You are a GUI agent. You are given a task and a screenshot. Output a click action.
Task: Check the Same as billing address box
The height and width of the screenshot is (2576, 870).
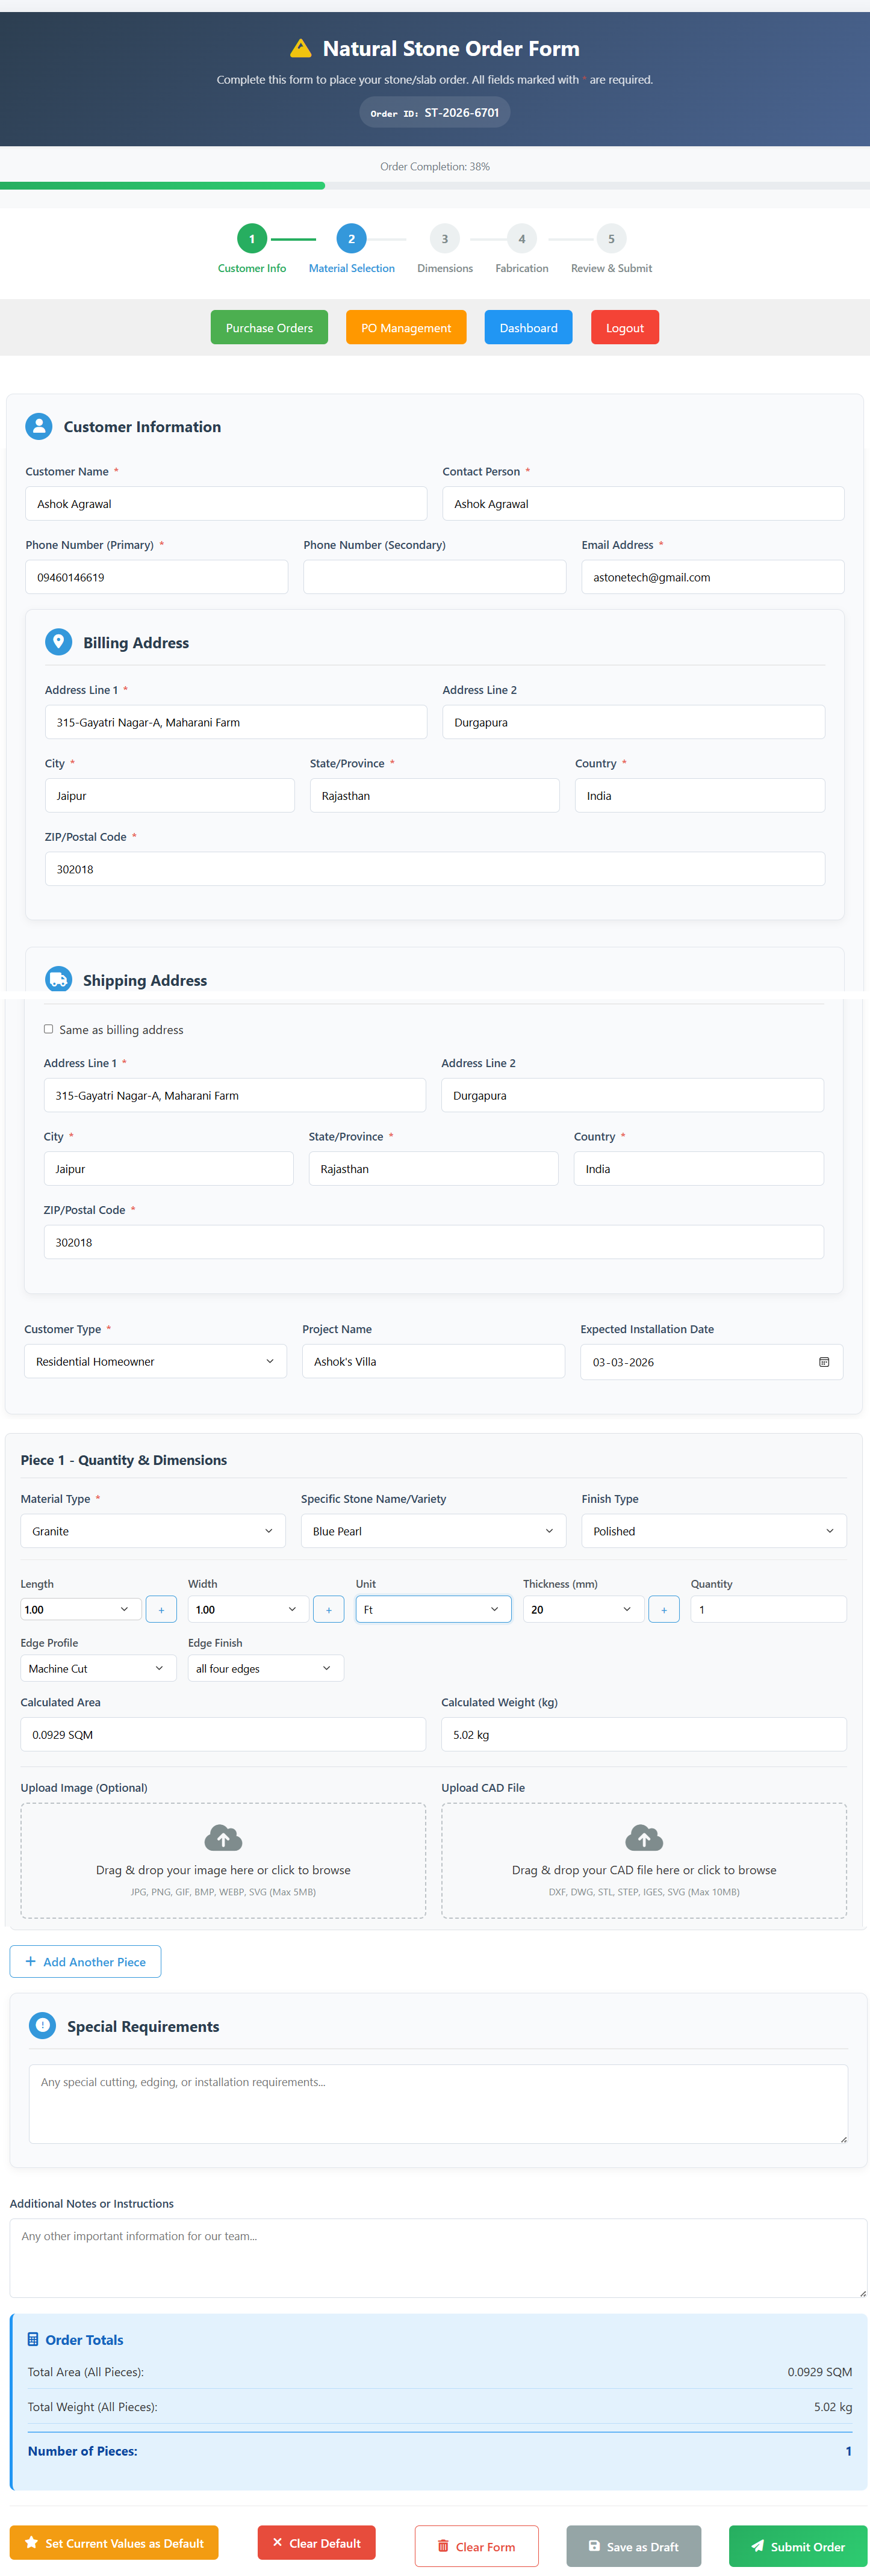(x=48, y=1029)
